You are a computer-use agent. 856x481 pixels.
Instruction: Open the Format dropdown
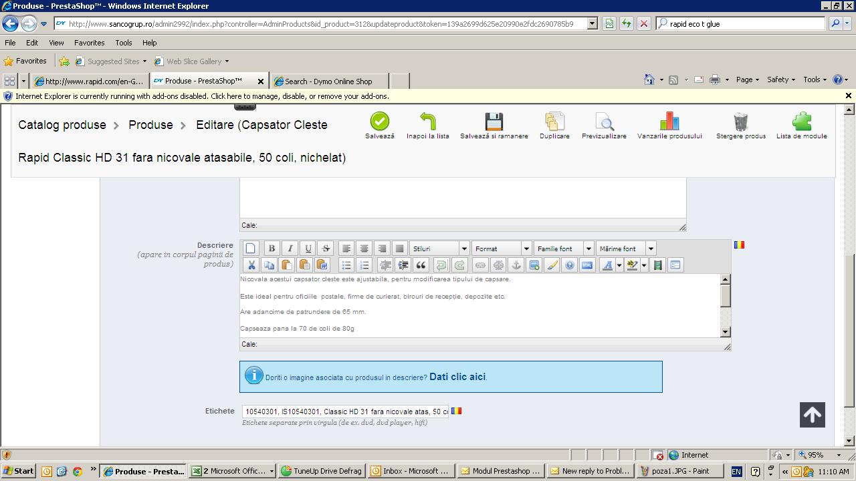pos(502,249)
